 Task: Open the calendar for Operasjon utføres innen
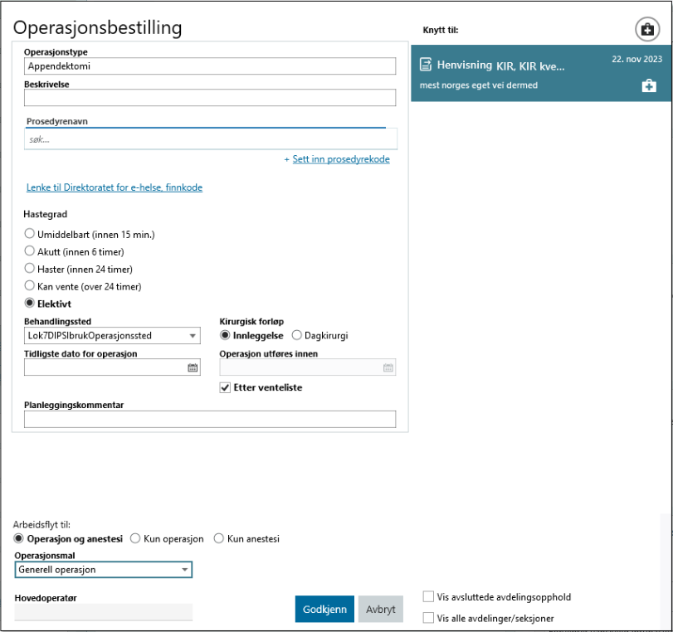point(388,367)
